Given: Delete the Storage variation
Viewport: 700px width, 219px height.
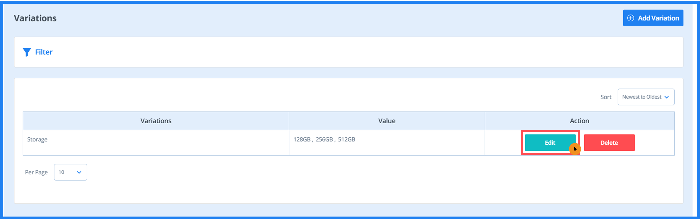Looking at the screenshot, I should [x=609, y=143].
